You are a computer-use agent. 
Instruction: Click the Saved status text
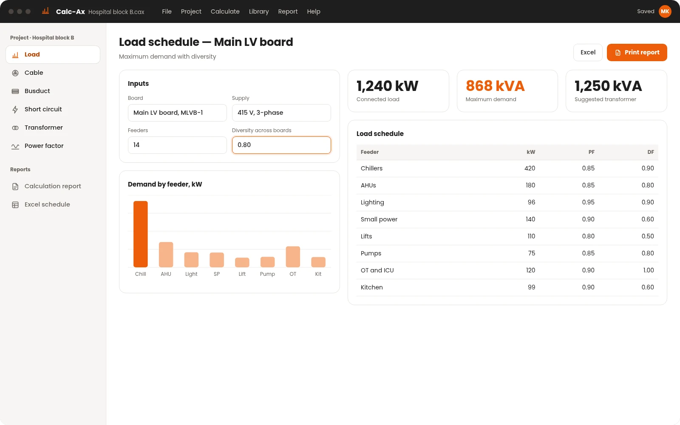646,11
